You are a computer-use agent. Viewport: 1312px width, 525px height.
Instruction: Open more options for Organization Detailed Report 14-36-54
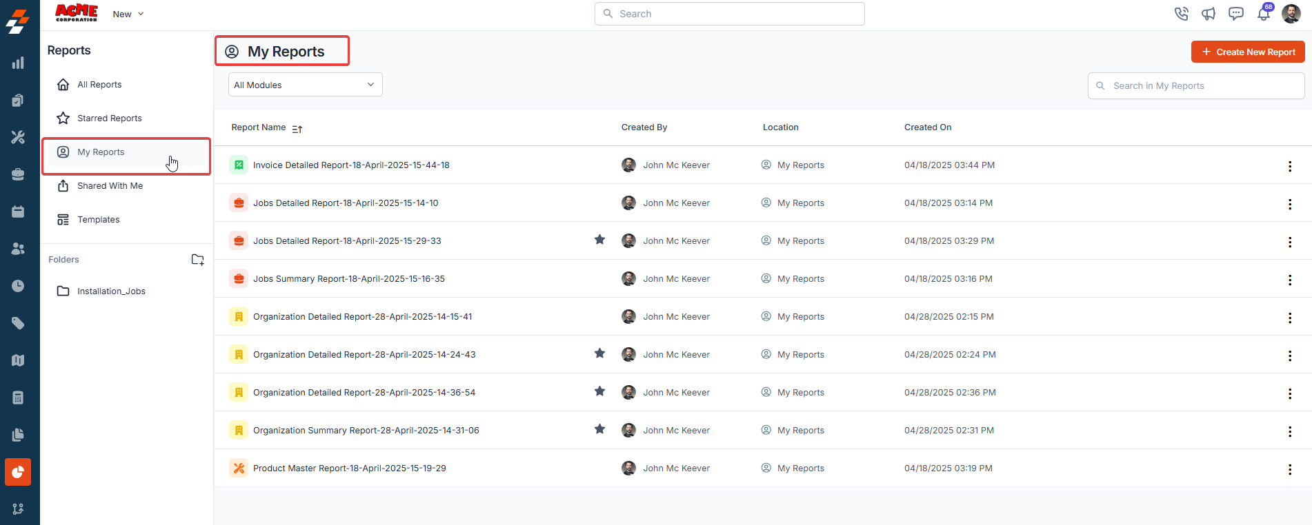(1290, 393)
